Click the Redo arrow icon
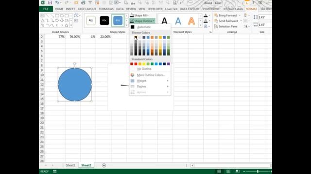311x174 pixels. pos(66,2)
